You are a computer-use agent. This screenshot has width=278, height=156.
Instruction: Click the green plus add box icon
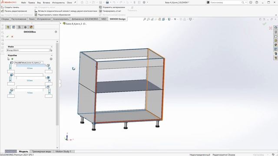pos(12,59)
